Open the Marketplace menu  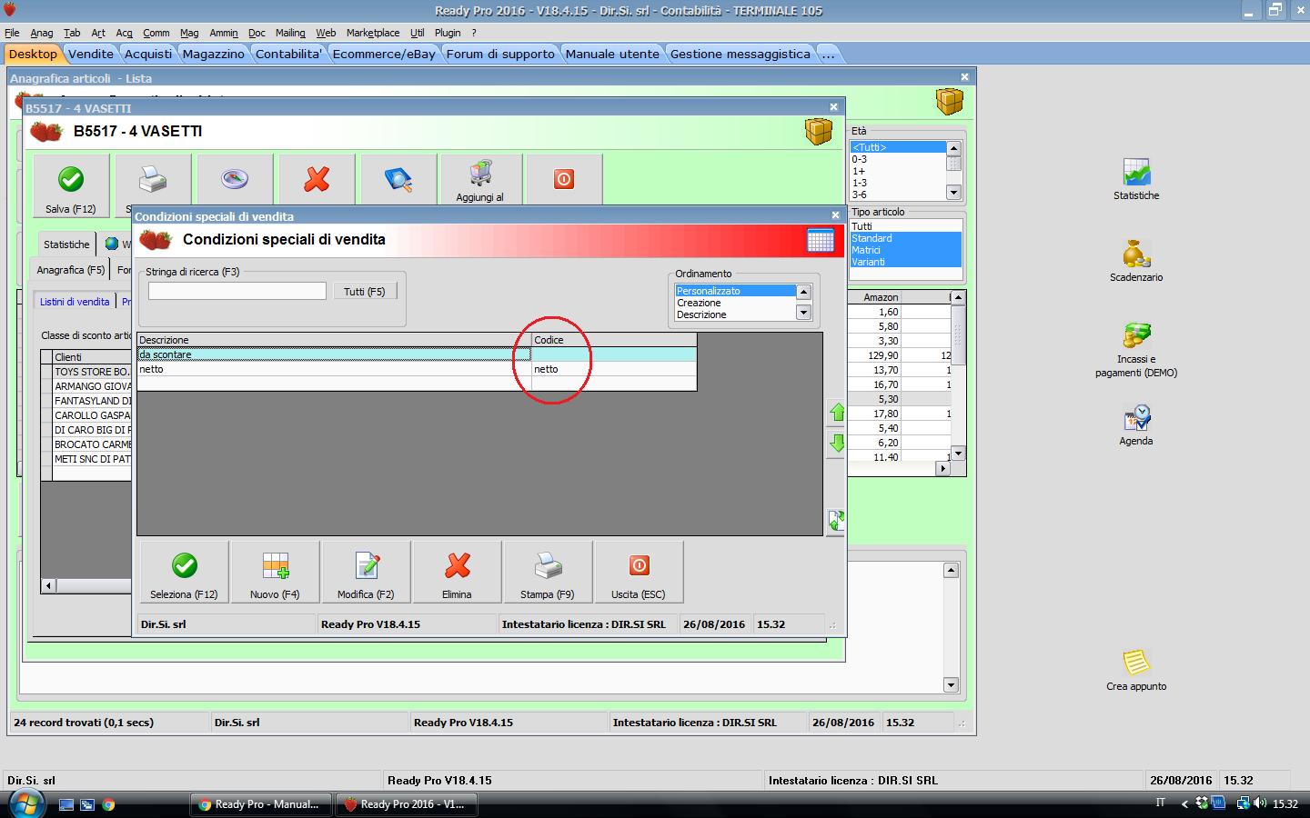(373, 33)
